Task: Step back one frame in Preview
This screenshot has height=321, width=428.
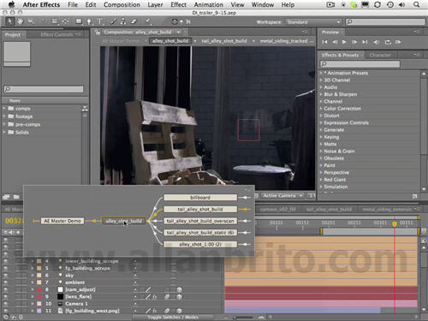Action: click(x=335, y=42)
